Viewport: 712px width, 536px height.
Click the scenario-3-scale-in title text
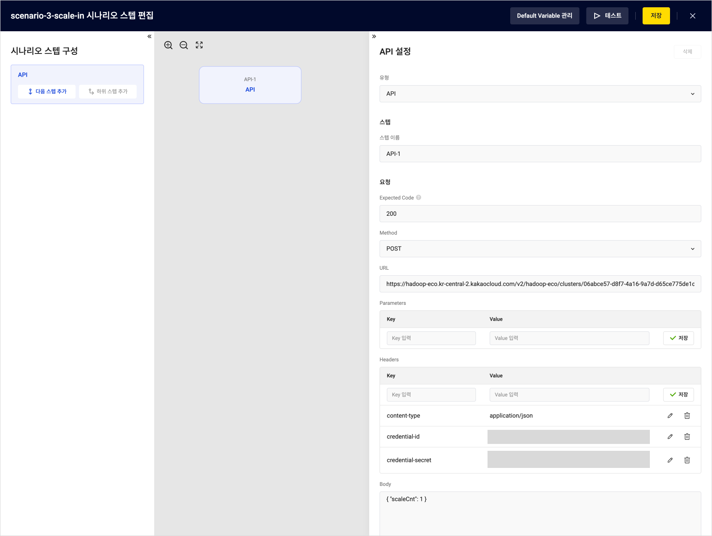82,15
